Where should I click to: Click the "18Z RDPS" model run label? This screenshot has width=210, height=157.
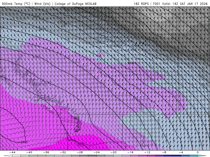click(141, 4)
